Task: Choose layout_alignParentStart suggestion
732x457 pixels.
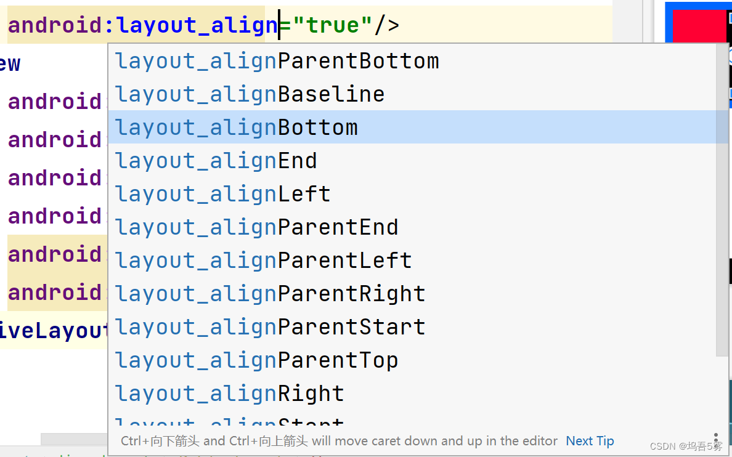Action: coord(270,327)
